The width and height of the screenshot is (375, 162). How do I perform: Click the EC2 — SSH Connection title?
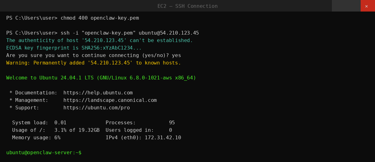pos(187,6)
